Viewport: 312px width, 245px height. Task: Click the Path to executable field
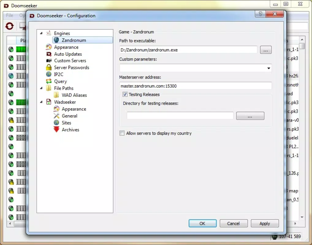pos(188,50)
